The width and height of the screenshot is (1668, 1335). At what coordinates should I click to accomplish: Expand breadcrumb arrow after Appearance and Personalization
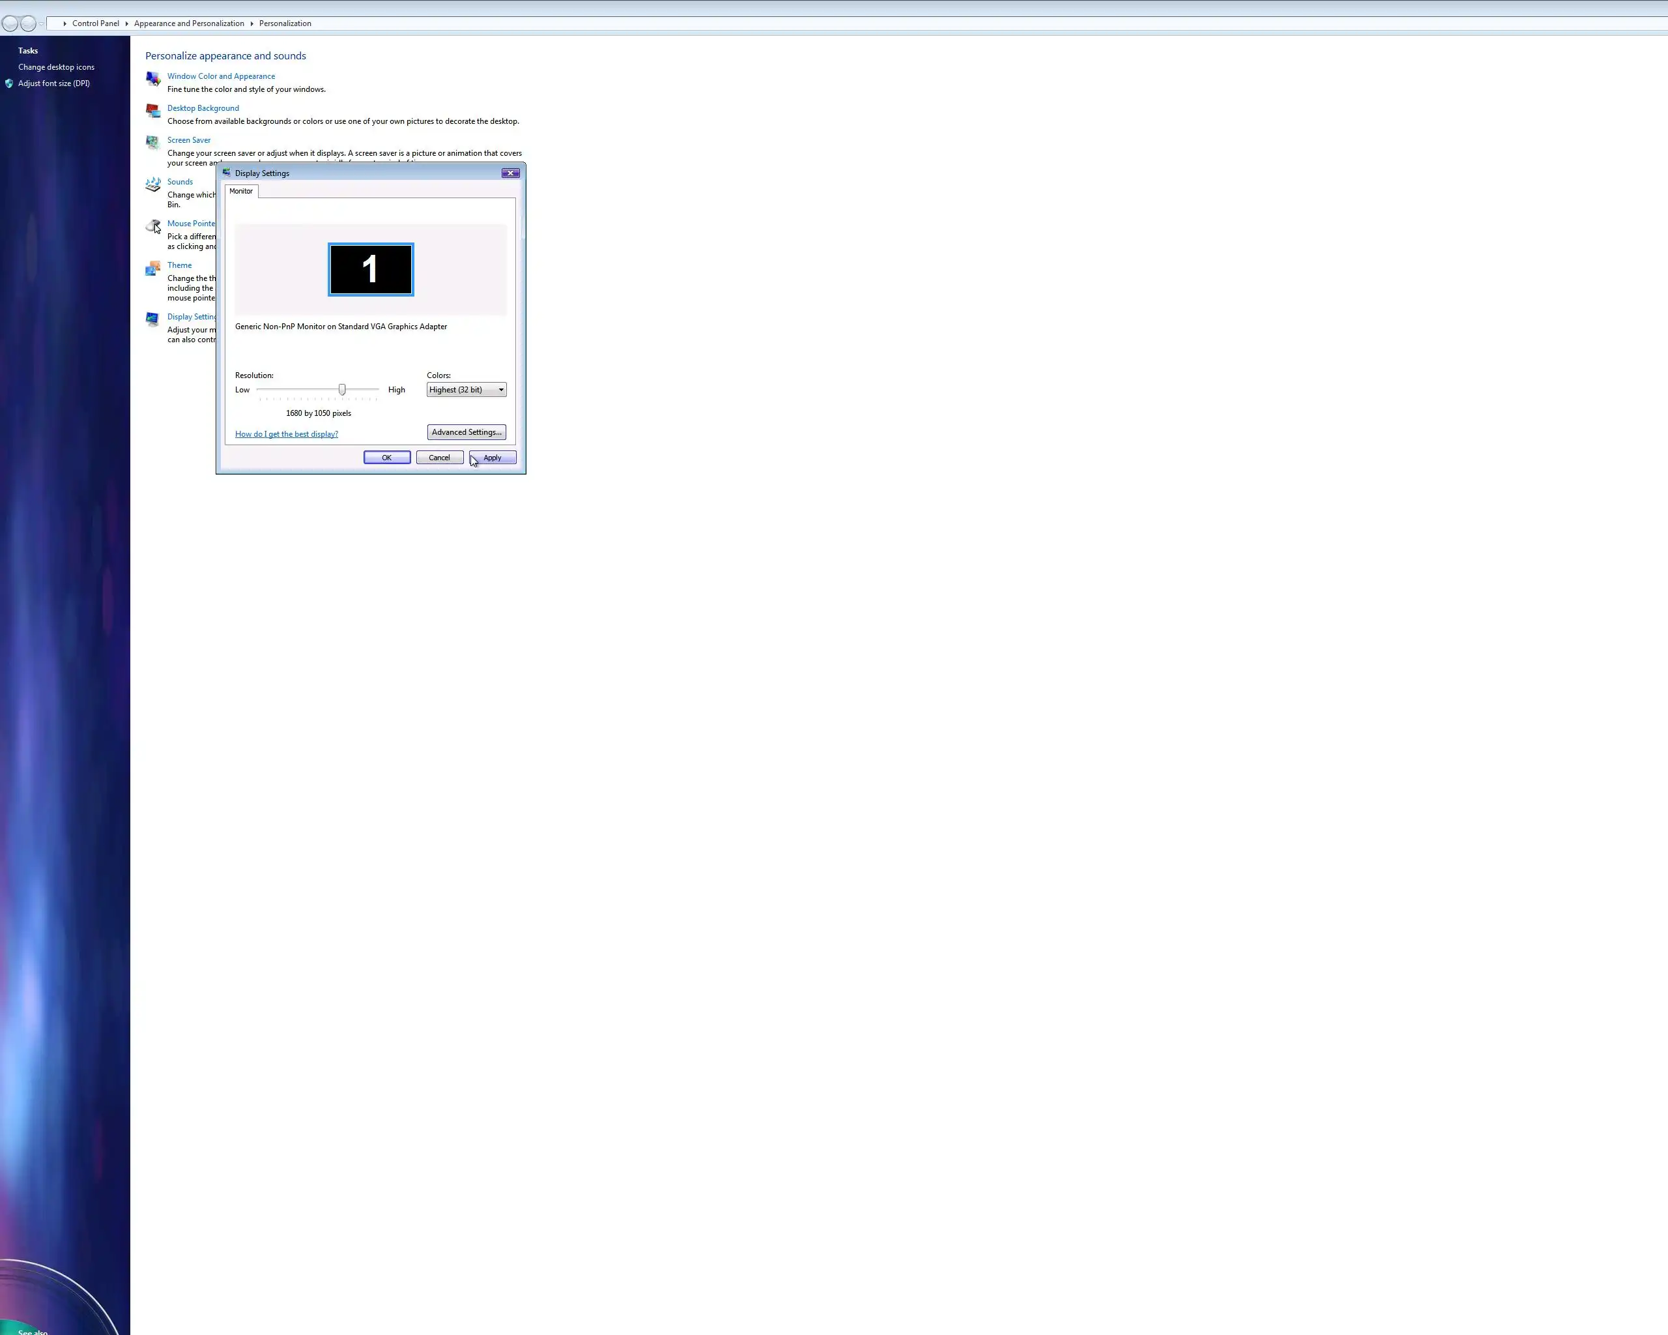coord(252,24)
